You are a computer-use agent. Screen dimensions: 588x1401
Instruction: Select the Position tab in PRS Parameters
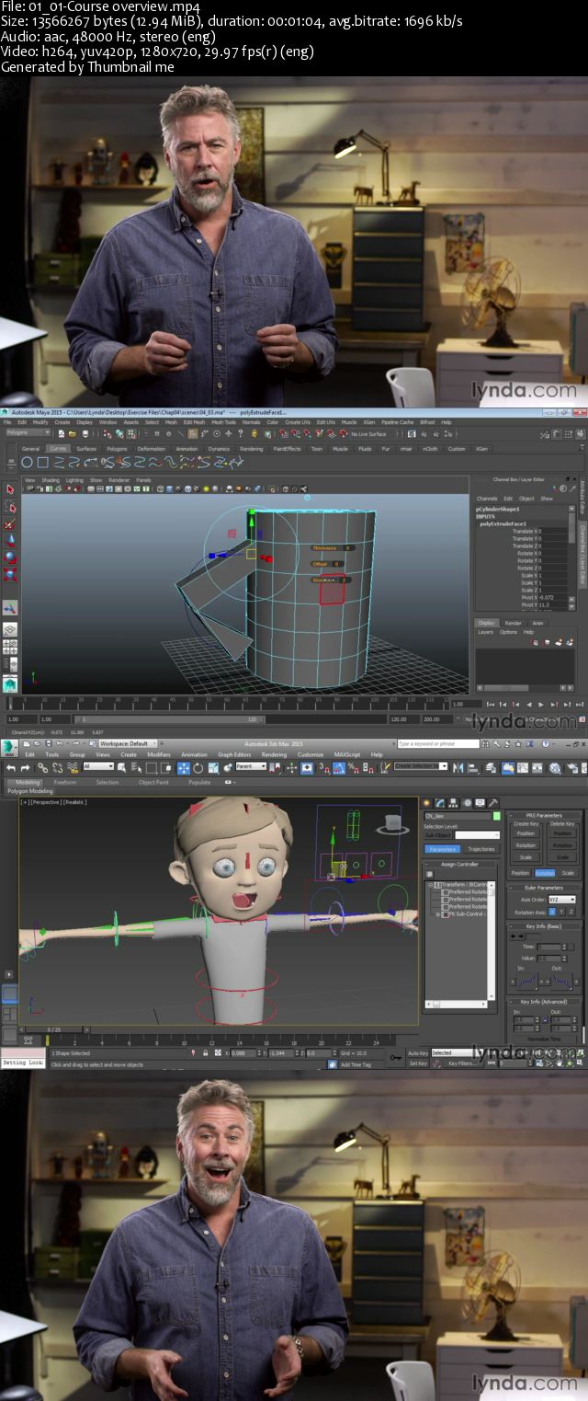click(520, 873)
